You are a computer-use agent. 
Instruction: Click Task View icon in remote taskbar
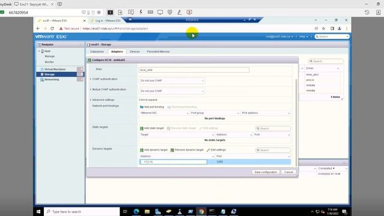125,211
